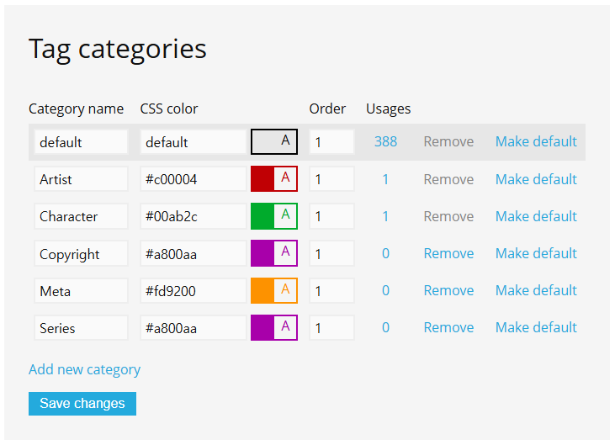Make Copyright the default category
The width and height of the screenshot is (615, 445).
coord(536,253)
